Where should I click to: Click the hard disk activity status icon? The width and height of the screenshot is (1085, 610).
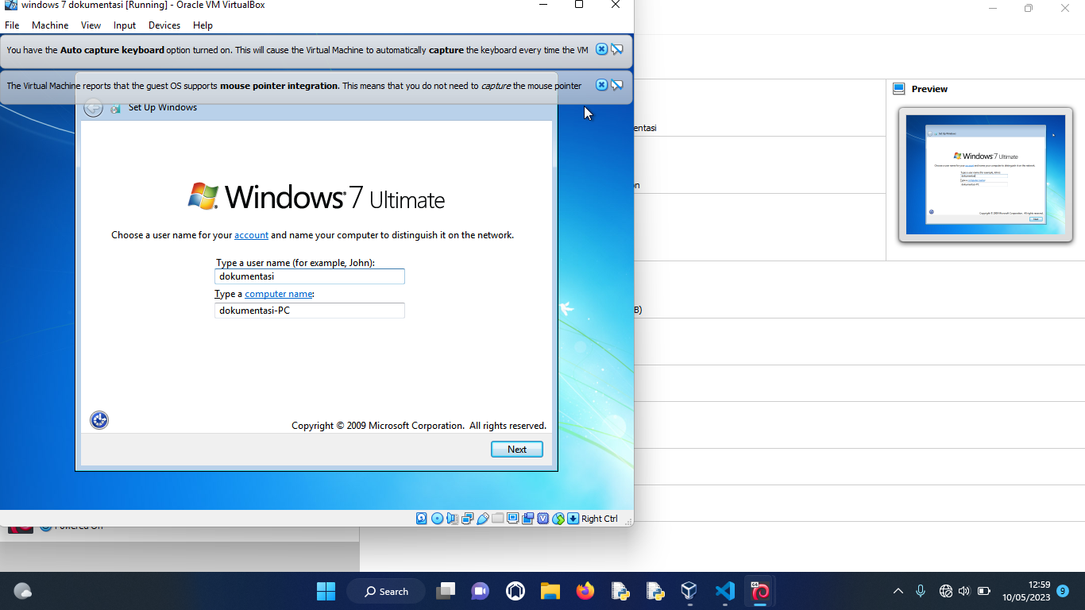pyautogui.click(x=422, y=519)
